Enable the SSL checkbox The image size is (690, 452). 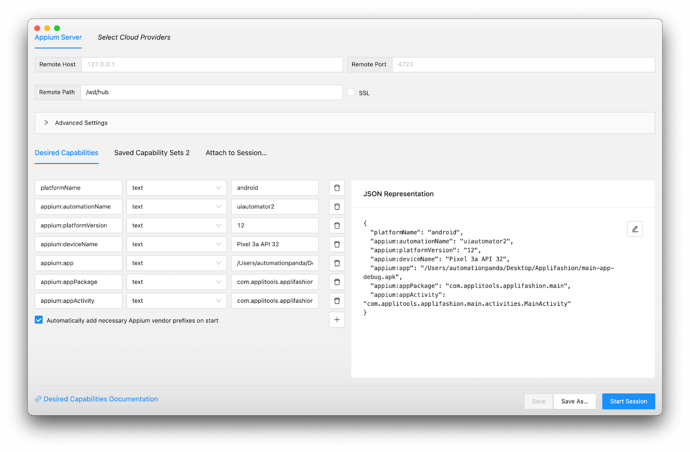pos(351,93)
